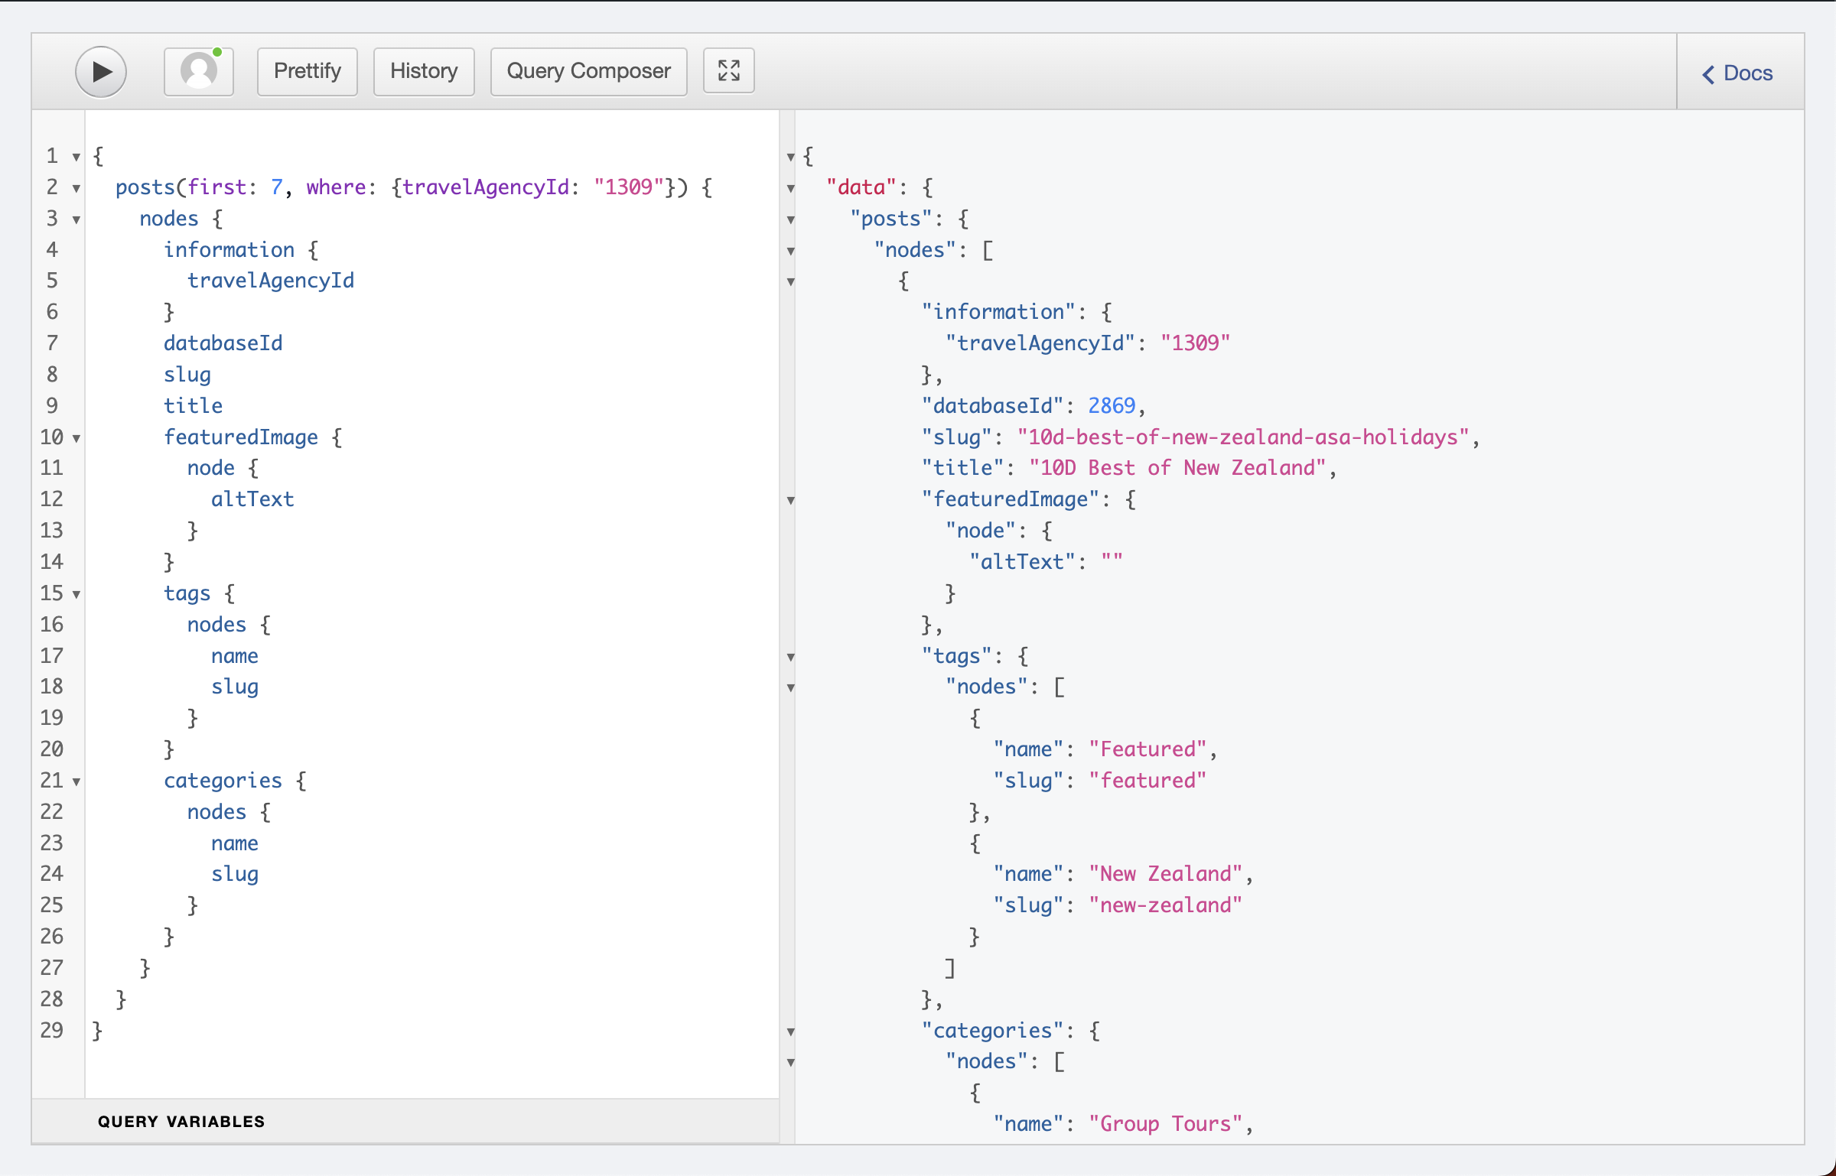This screenshot has height=1176, width=1836.
Task: Click the "new-zealand" slug value
Action: [x=1166, y=905]
